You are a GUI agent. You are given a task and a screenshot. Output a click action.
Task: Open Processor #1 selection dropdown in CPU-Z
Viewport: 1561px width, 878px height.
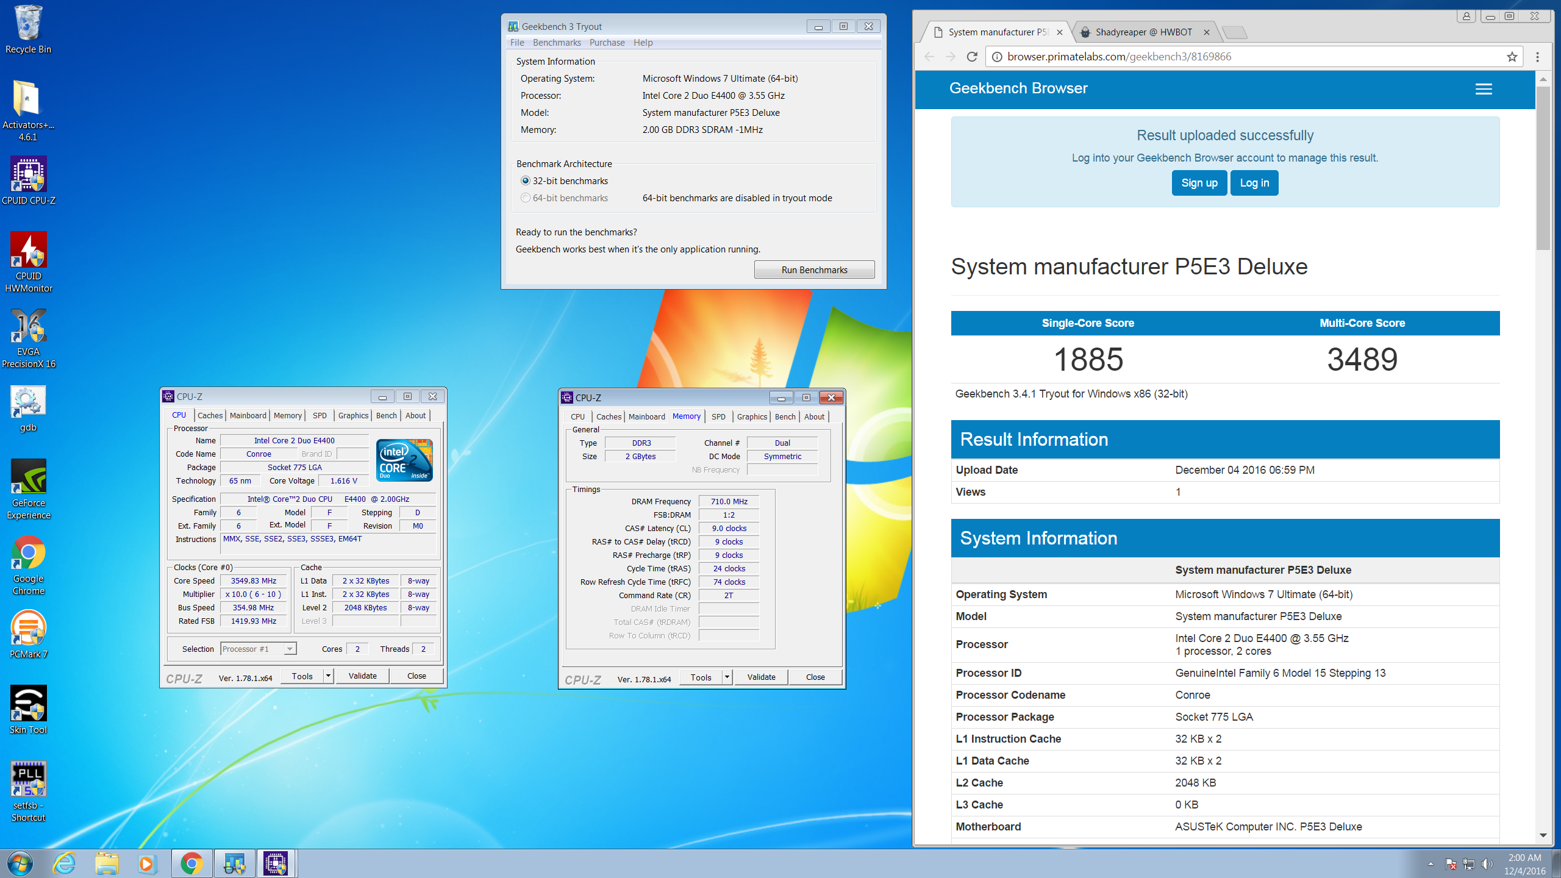(x=259, y=649)
